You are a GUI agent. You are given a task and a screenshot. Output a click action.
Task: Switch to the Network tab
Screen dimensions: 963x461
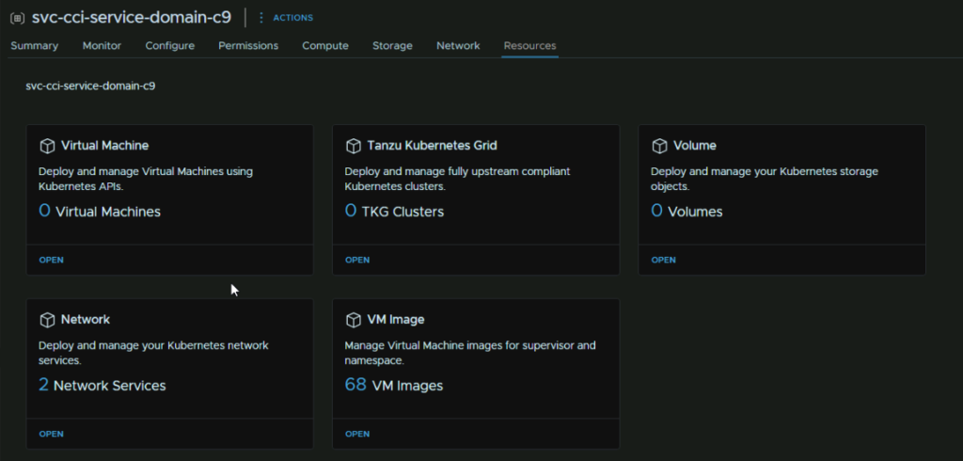[x=458, y=45]
